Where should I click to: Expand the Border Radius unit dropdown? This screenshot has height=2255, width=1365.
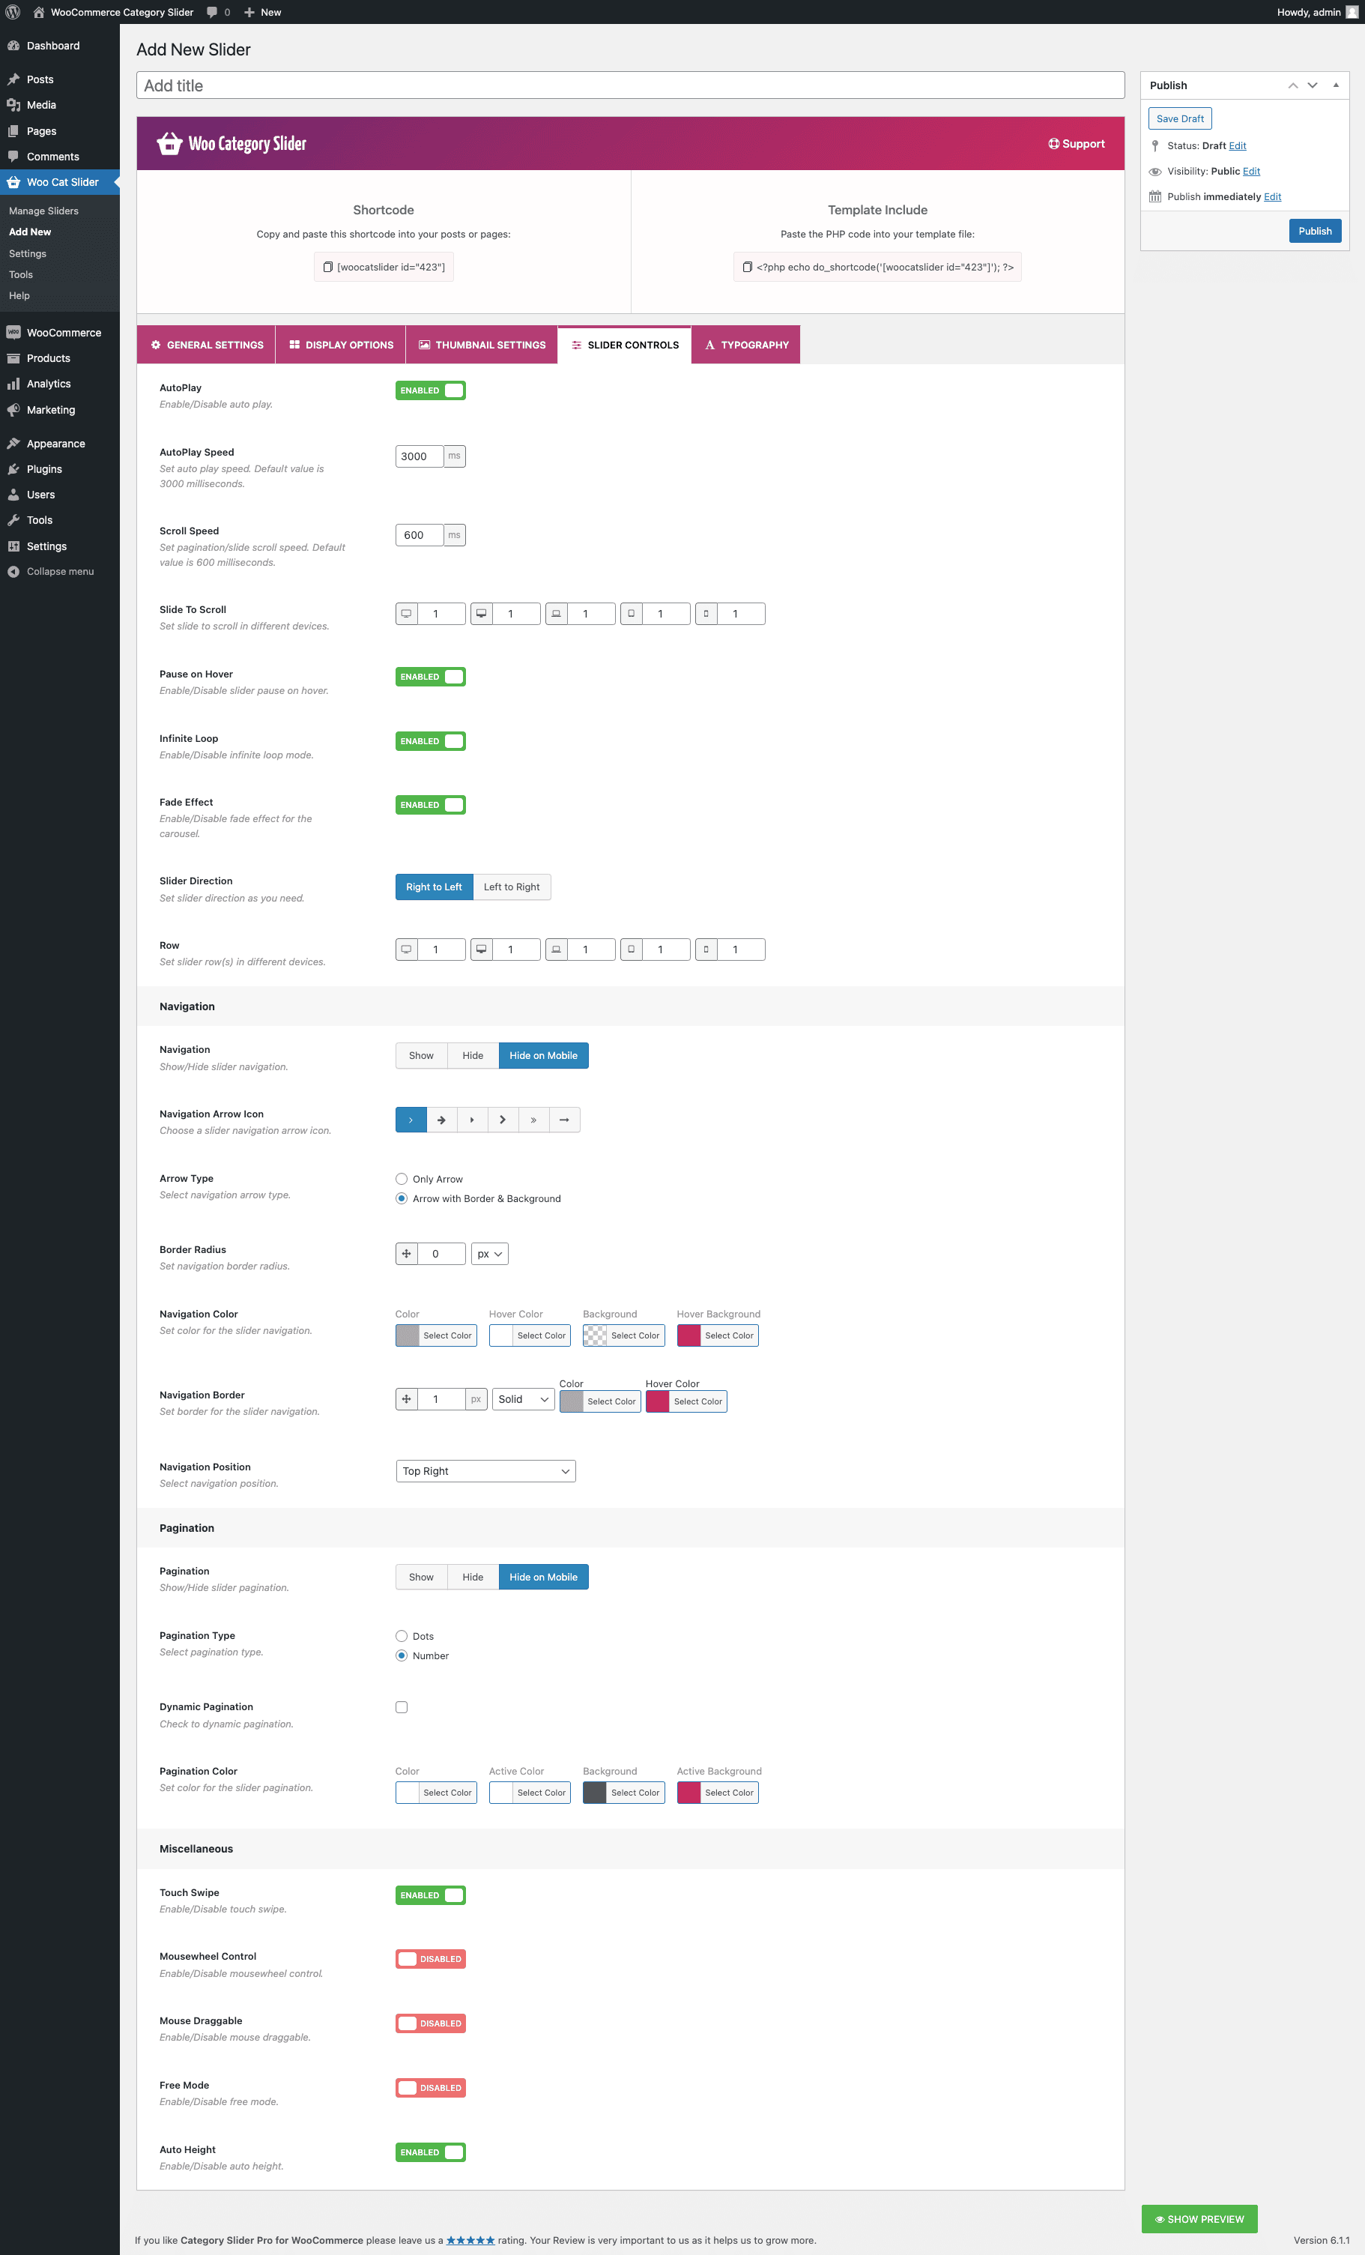(489, 1254)
